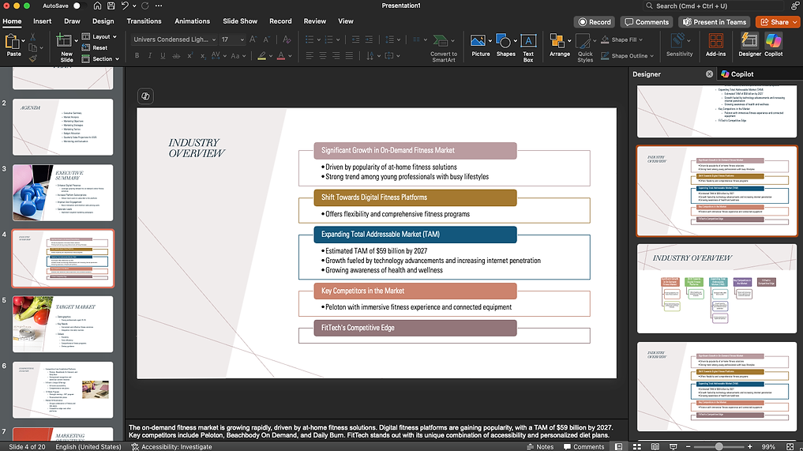Apply the red font color
Image resolution: width=803 pixels, height=451 pixels.
pyautogui.click(x=280, y=55)
